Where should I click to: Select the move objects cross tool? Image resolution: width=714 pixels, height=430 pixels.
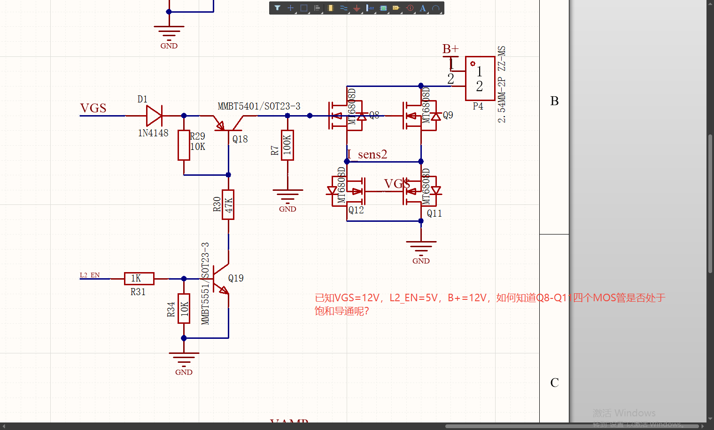[291, 8]
